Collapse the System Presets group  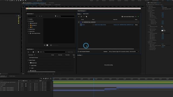28,60
